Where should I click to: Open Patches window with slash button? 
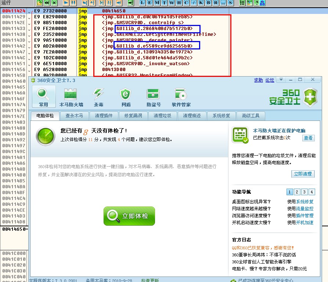click(194, 3)
